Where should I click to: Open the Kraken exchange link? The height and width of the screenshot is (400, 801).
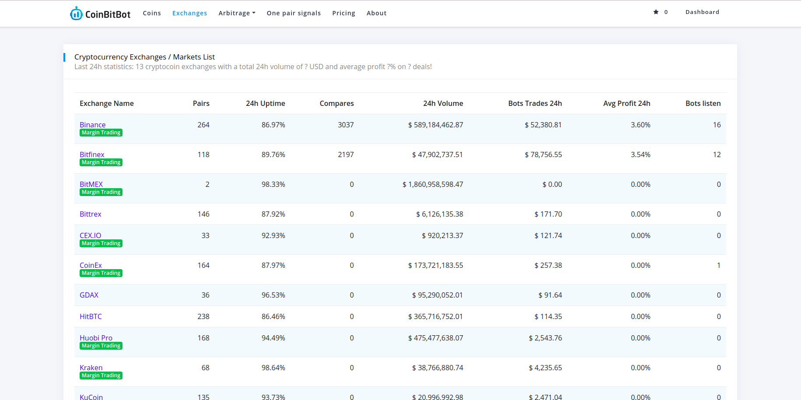(x=91, y=368)
